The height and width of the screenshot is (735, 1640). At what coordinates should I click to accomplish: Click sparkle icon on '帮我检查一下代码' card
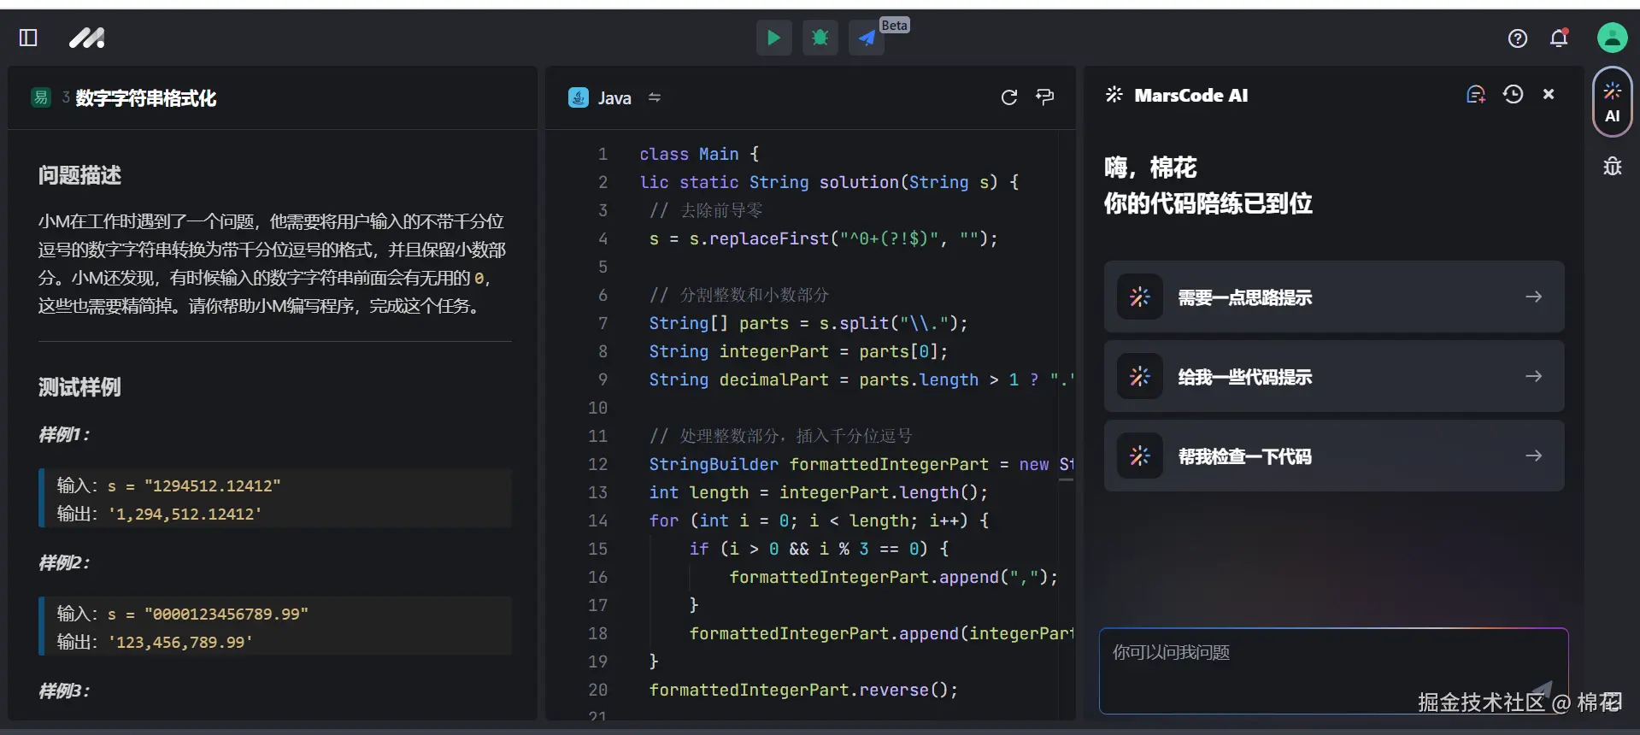tap(1140, 456)
